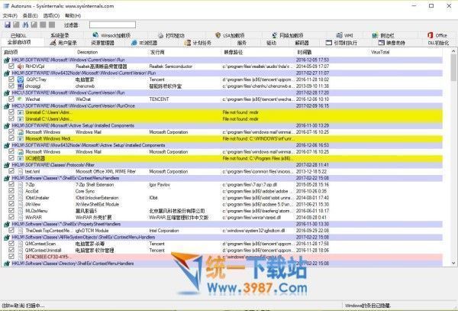
Task: Click the vertical scrollbar thumb
Action: (x=453, y=68)
